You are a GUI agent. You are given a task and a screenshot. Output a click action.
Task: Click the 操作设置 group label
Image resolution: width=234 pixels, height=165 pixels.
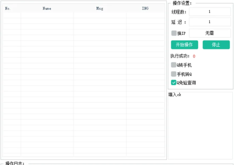(x=182, y=3)
